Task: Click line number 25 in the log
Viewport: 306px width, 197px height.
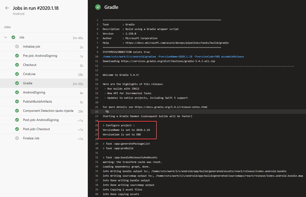Action: pyautogui.click(x=96, y=125)
